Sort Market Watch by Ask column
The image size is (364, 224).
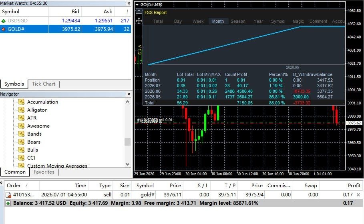(98, 12)
